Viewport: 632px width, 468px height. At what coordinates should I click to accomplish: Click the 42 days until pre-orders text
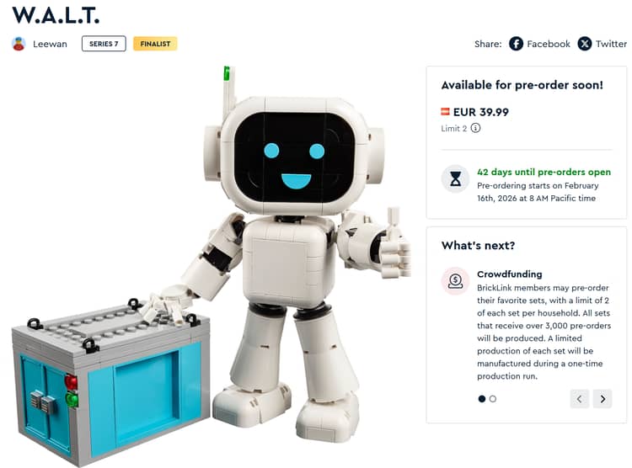click(x=544, y=172)
